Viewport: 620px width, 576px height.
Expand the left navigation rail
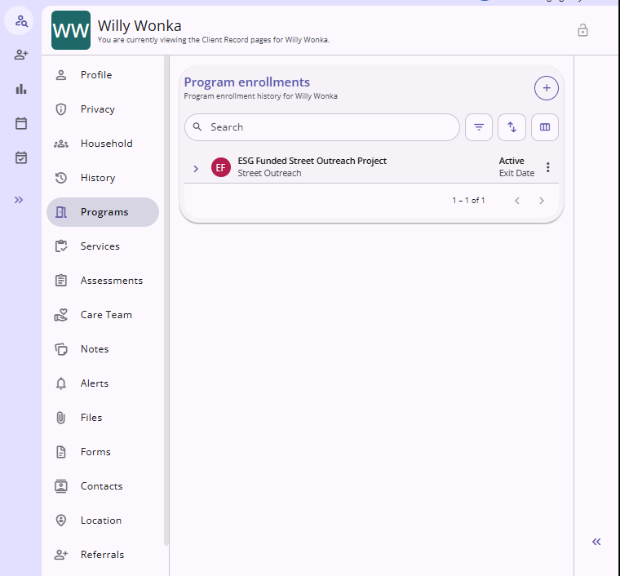(19, 200)
